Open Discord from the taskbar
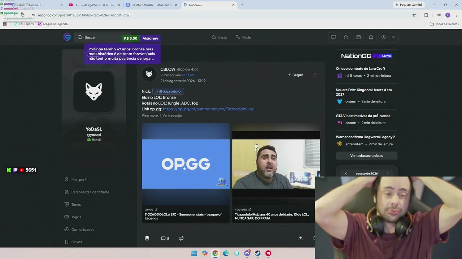 tap(247, 253)
